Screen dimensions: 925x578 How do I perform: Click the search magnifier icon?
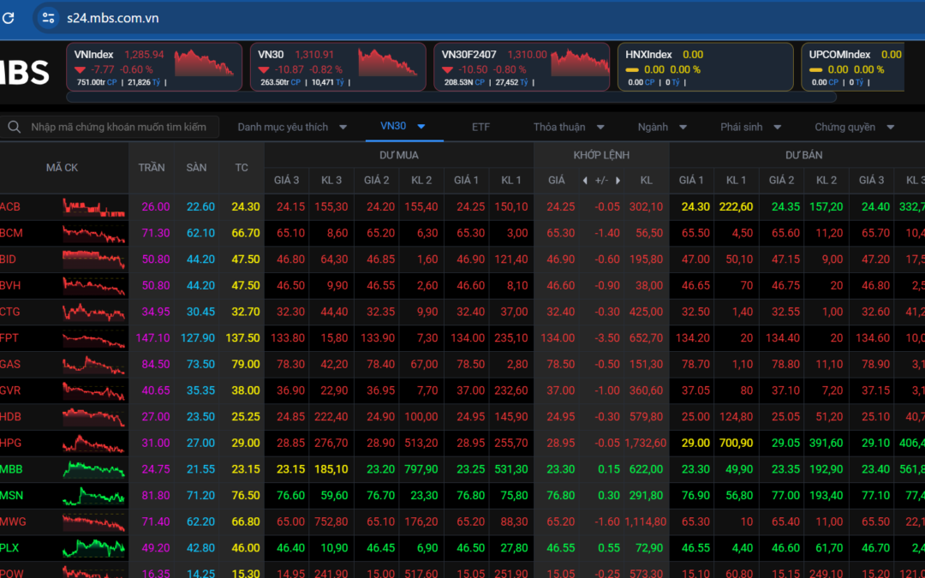(14, 127)
